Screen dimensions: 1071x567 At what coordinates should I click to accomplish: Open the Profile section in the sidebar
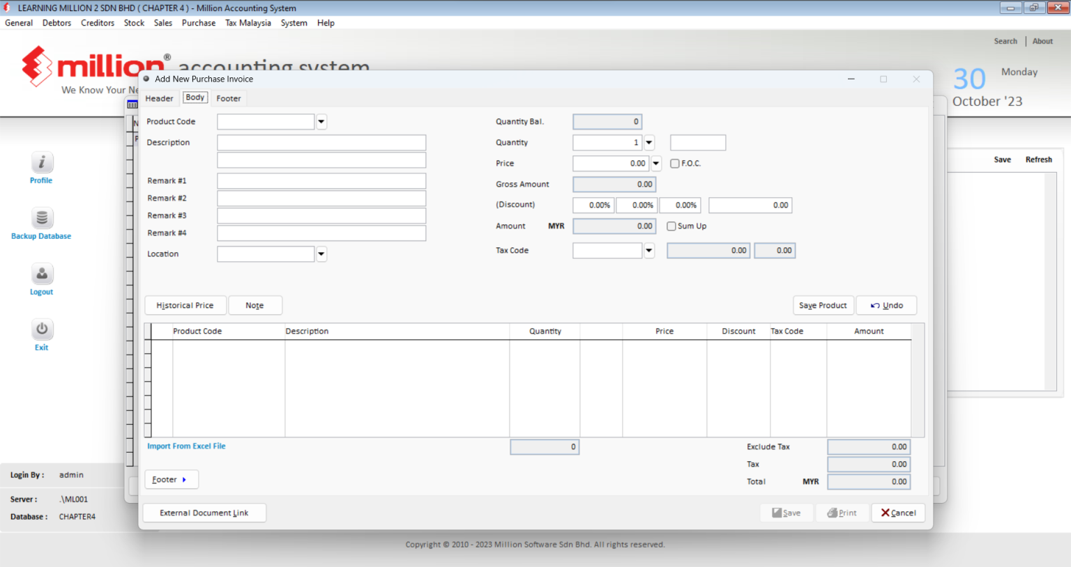tap(41, 162)
